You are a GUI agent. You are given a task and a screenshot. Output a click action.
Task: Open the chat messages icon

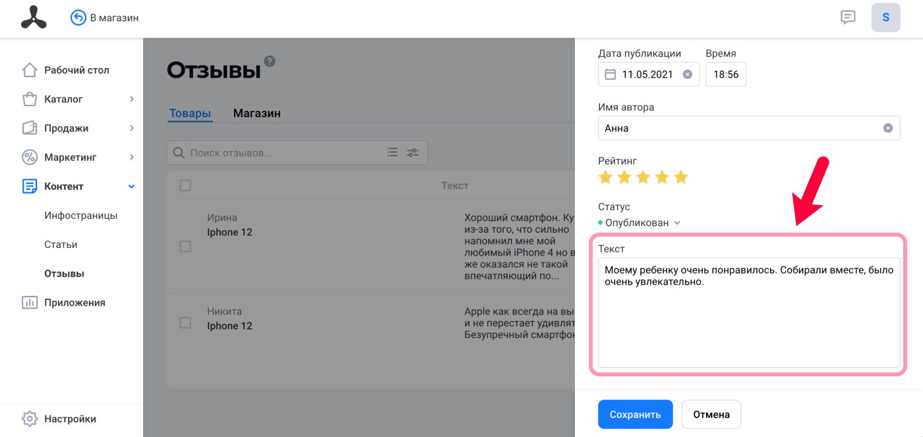coord(848,18)
